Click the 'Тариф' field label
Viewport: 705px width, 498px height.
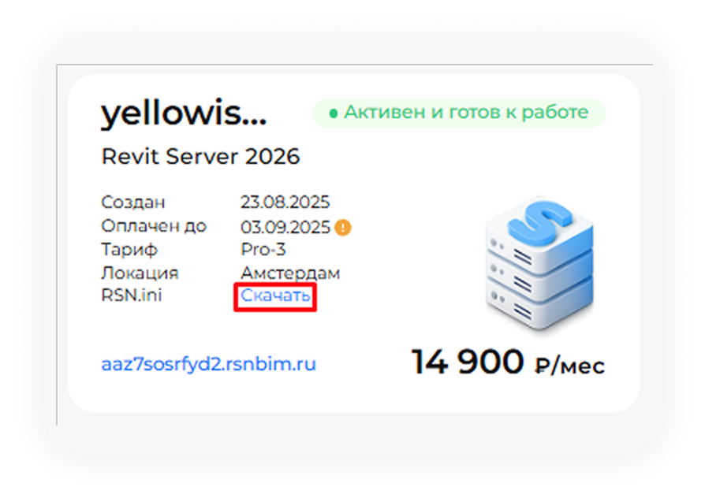[x=129, y=250]
